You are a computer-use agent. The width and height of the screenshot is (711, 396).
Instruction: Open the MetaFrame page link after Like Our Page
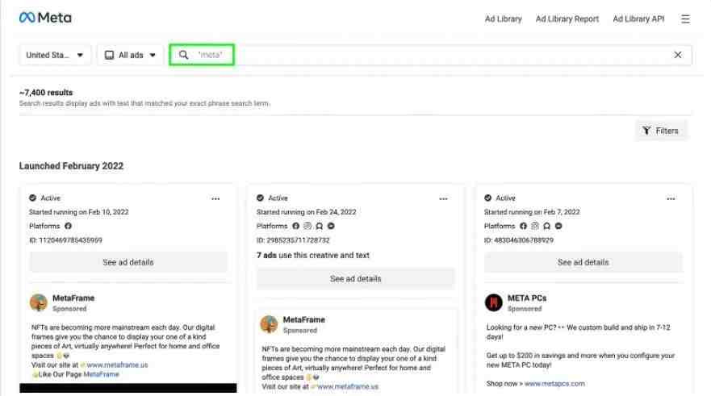click(101, 374)
